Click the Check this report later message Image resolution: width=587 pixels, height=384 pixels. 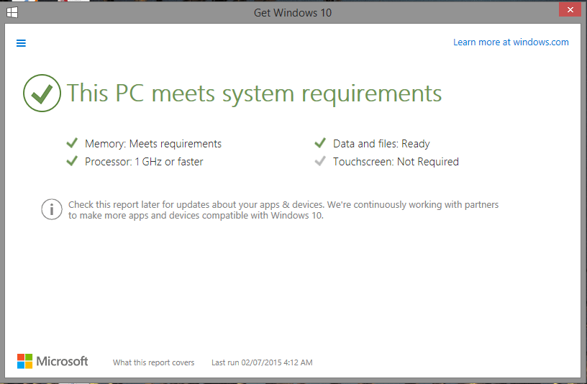click(x=283, y=210)
